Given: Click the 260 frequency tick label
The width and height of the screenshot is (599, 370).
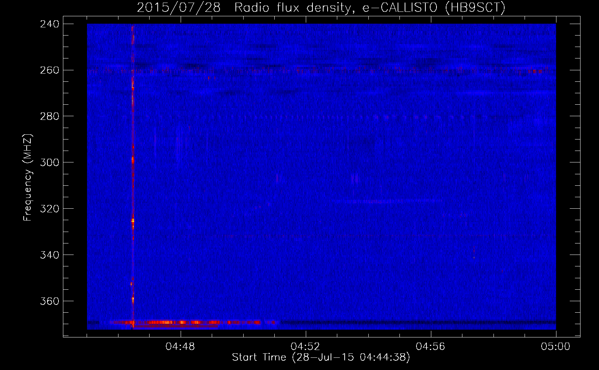Looking at the screenshot, I should point(50,70).
